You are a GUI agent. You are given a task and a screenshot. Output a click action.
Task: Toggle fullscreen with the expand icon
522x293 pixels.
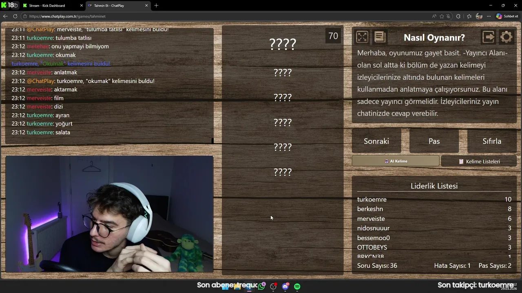pyautogui.click(x=362, y=37)
